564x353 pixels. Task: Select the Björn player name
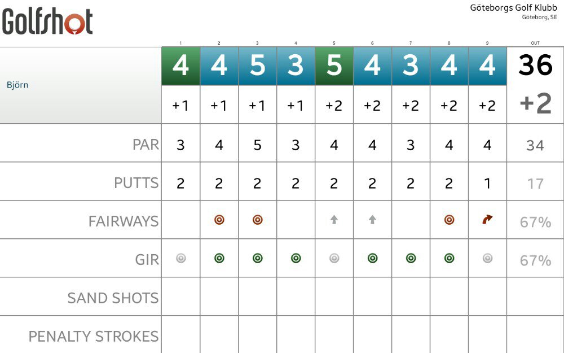tap(17, 85)
